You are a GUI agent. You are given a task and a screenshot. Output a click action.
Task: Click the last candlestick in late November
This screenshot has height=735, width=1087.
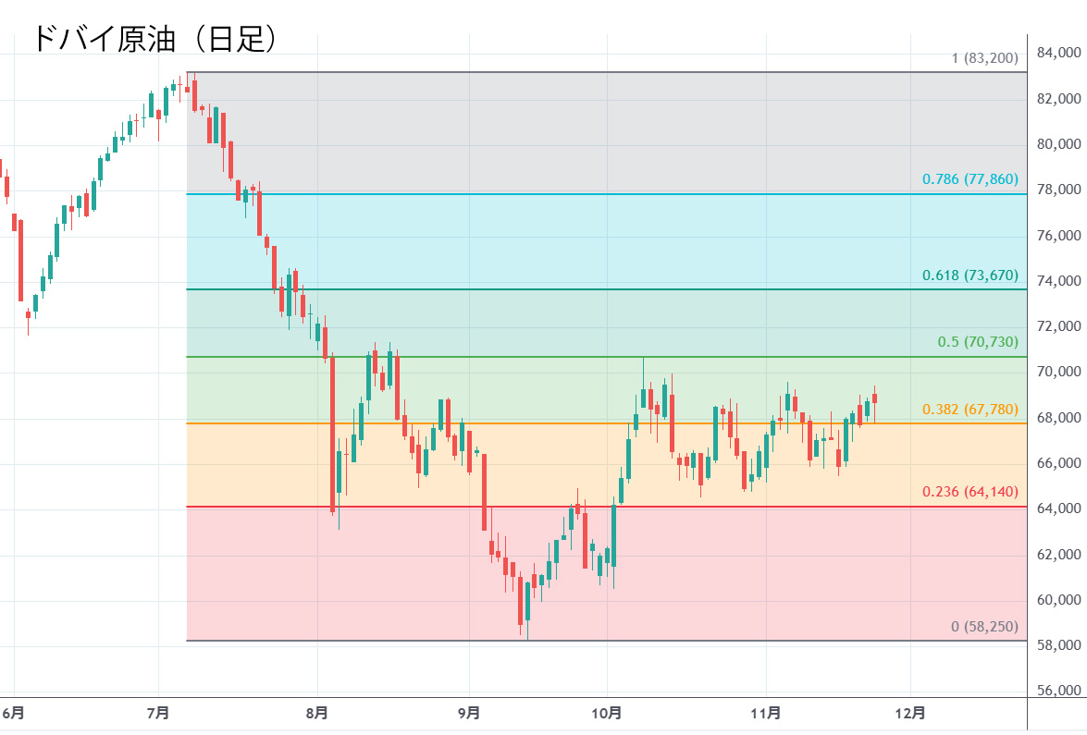coord(874,398)
